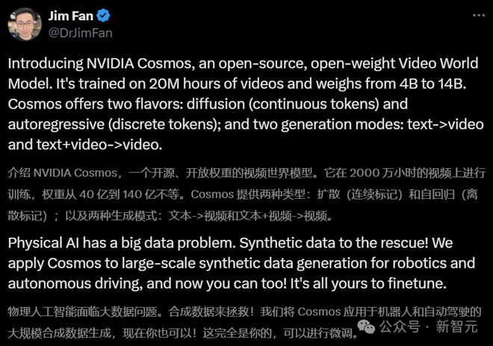
Task: Open the @DrJimFan handle link
Action: click(x=80, y=33)
